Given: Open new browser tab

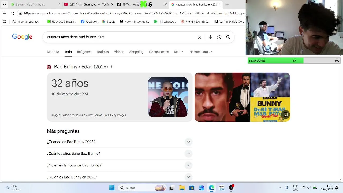Looking at the screenshot, I should tap(227, 5).
